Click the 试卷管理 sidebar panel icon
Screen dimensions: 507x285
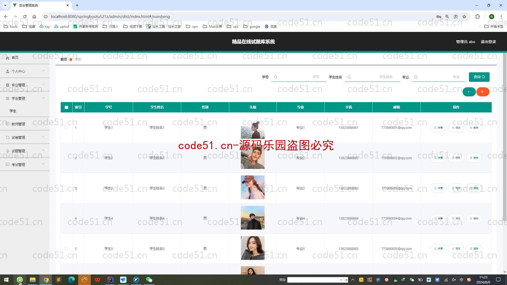click(7, 137)
